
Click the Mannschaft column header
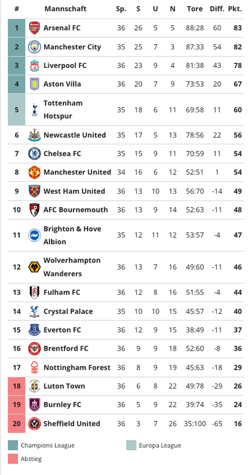pos(65,9)
